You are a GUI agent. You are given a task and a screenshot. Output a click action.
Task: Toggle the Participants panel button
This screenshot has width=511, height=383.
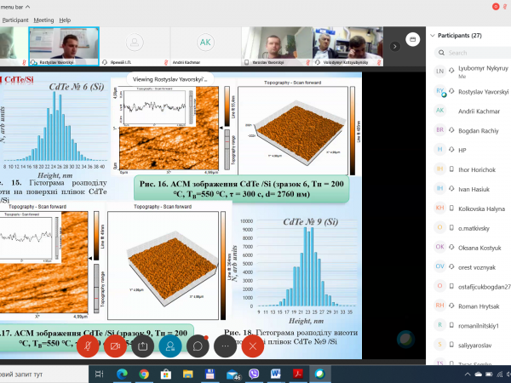click(x=170, y=346)
